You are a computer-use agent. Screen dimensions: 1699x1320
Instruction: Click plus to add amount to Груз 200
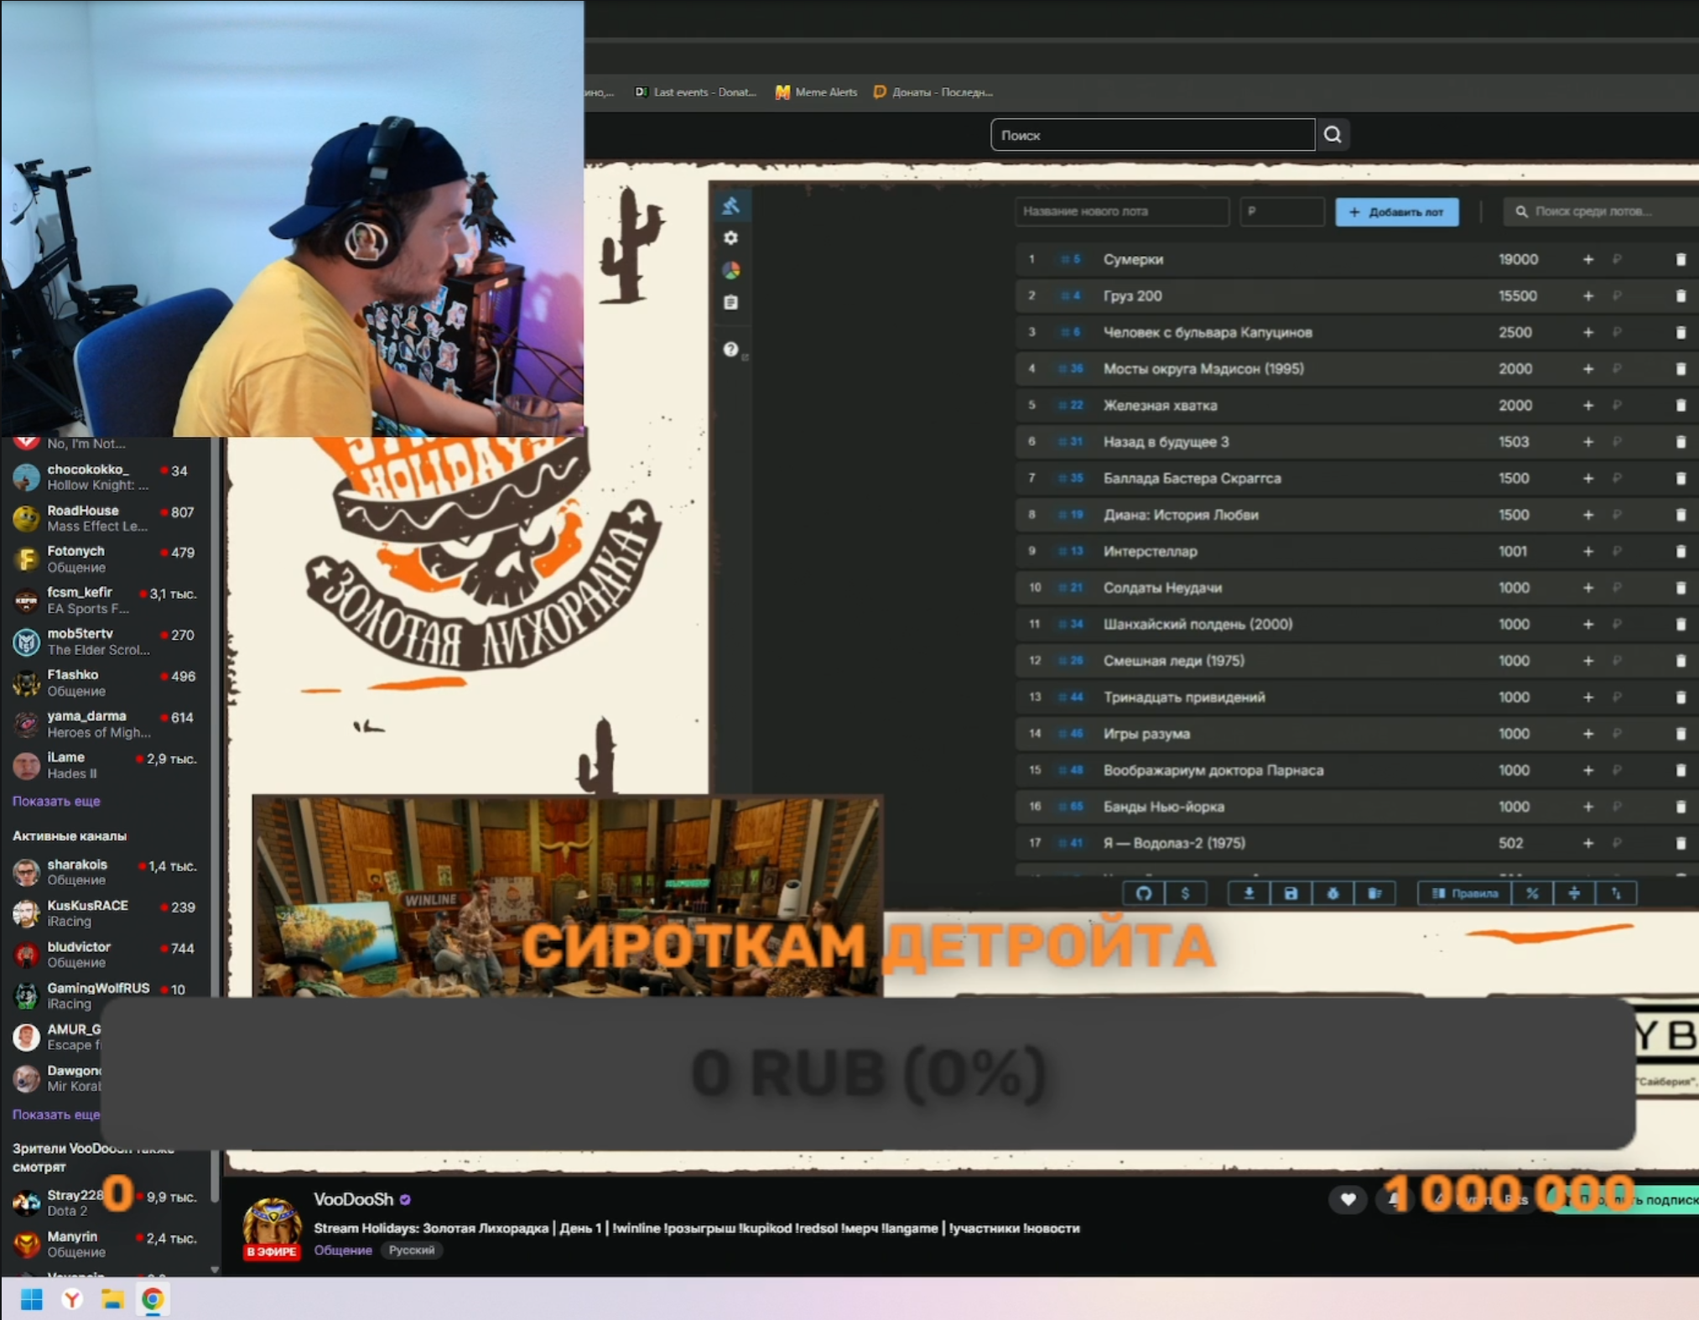(x=1587, y=296)
